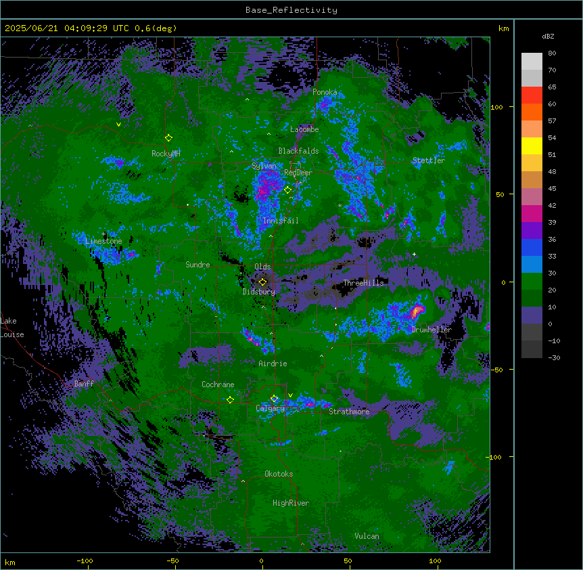Click the Airdrie city label
Screen dimensions: 583x570
273,364
